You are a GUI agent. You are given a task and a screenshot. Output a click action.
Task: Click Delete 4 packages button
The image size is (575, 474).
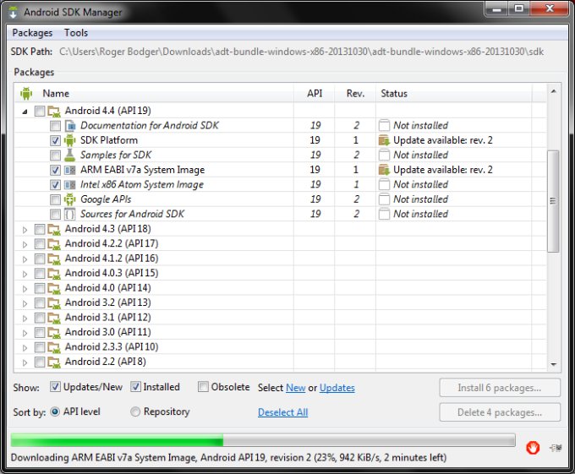click(x=500, y=412)
